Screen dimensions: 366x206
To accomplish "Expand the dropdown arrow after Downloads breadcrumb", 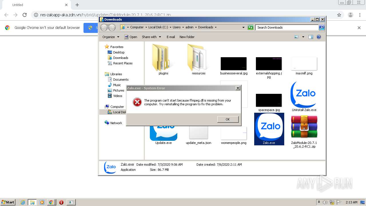I will 216,27.
